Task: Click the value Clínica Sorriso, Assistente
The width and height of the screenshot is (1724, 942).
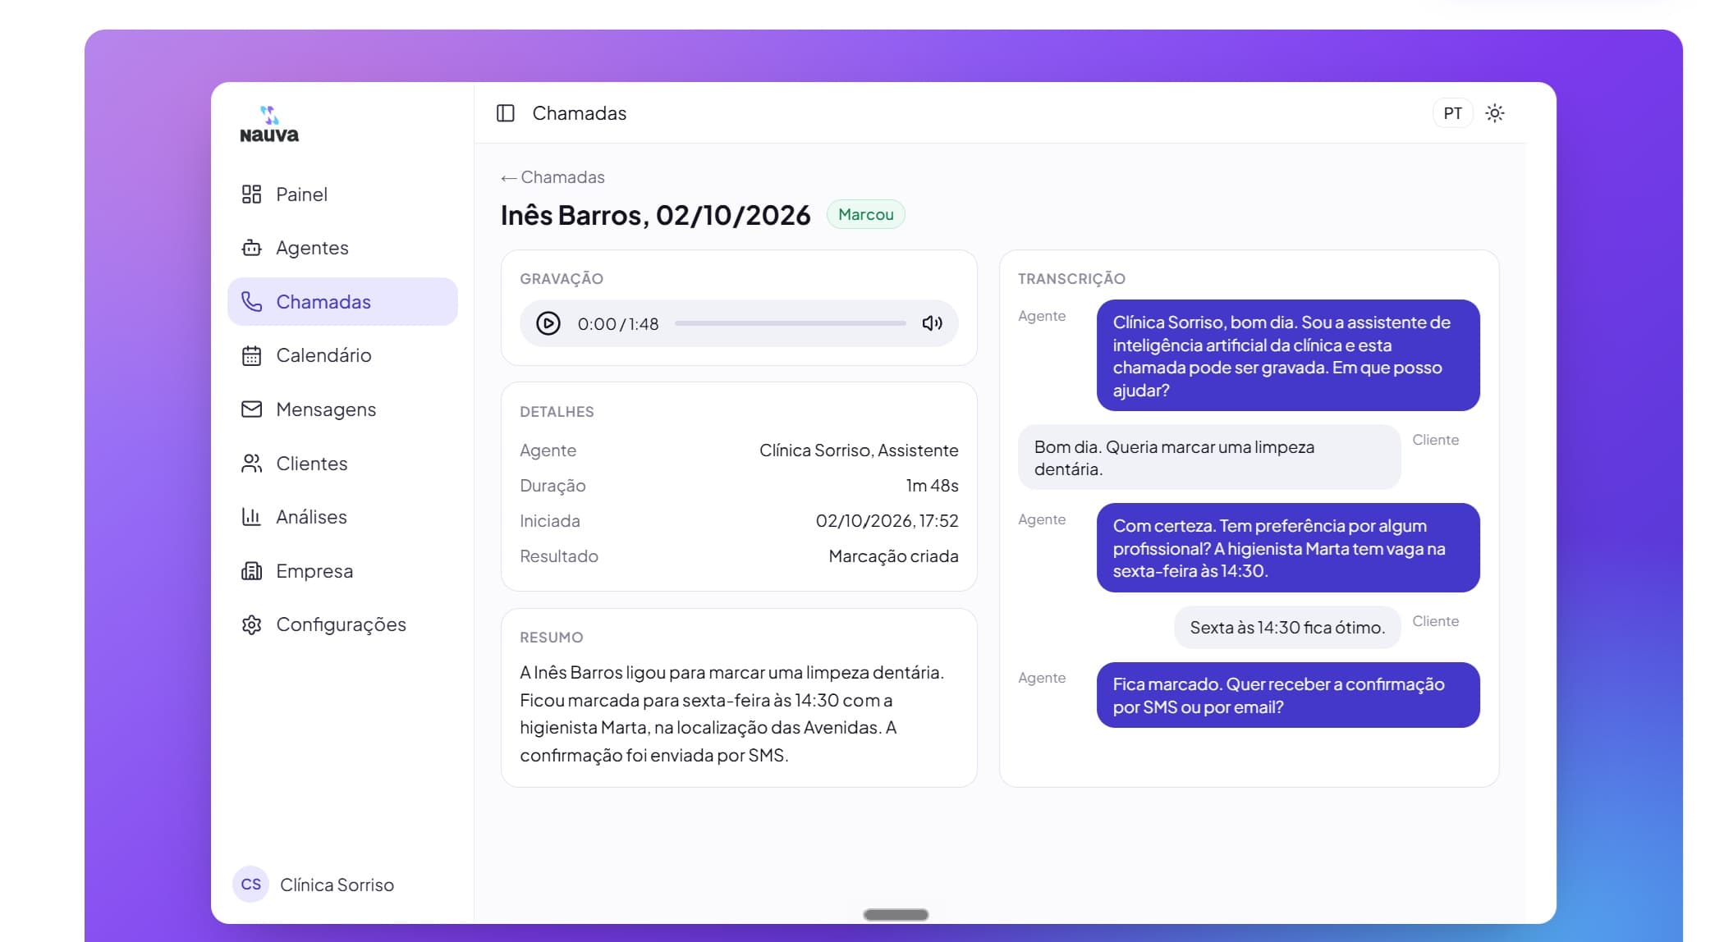Action: point(859,450)
